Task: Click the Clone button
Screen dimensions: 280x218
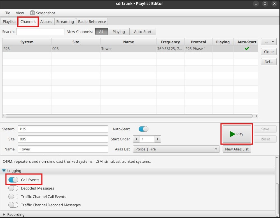Action: [269, 52]
